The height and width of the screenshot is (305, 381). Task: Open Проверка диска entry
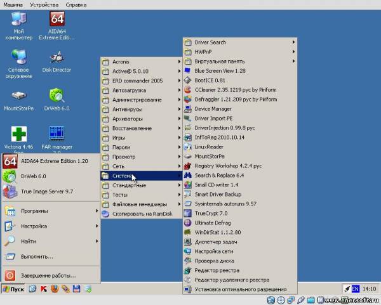pos(240,261)
